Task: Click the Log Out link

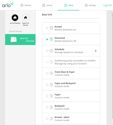Action: pos(108,5)
